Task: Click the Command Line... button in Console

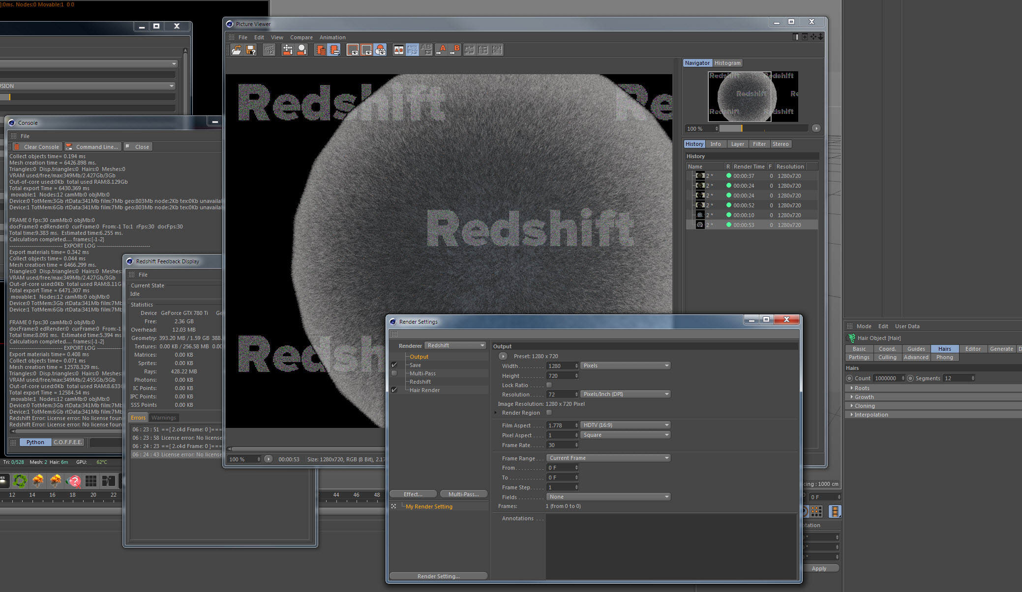Action: (93, 147)
